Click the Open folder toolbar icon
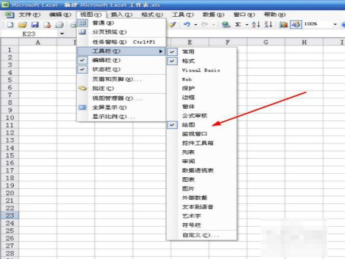 point(22,24)
